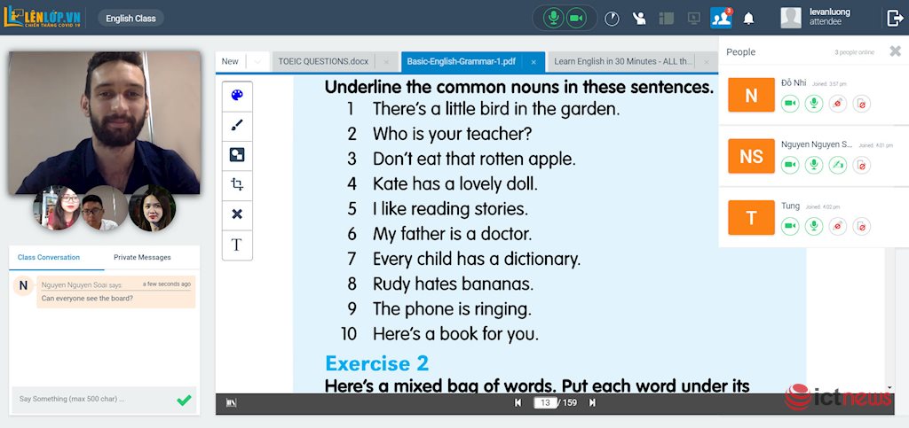The height and width of the screenshot is (428, 909).
Task: Send chat message with green checkmark
Action: pyautogui.click(x=184, y=400)
